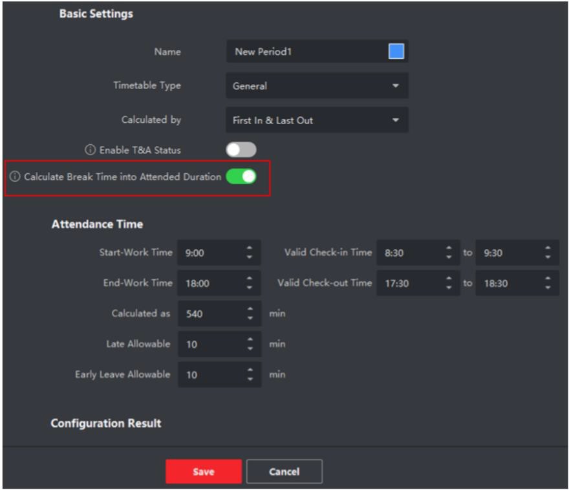Image resolution: width=571 pixels, height=490 pixels.
Task: Increase Valid Check-out start time 17:30
Action: click(449, 279)
